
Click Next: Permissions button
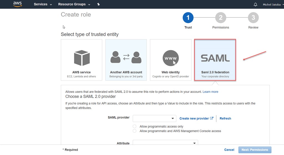tap(255, 150)
